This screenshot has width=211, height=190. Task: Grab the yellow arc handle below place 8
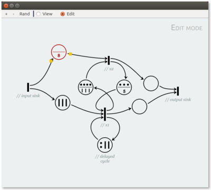click(51, 61)
